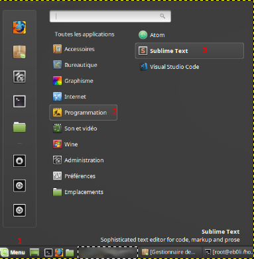Click the Accessoires category icon
This screenshot has width=254, height=259.
(x=57, y=49)
